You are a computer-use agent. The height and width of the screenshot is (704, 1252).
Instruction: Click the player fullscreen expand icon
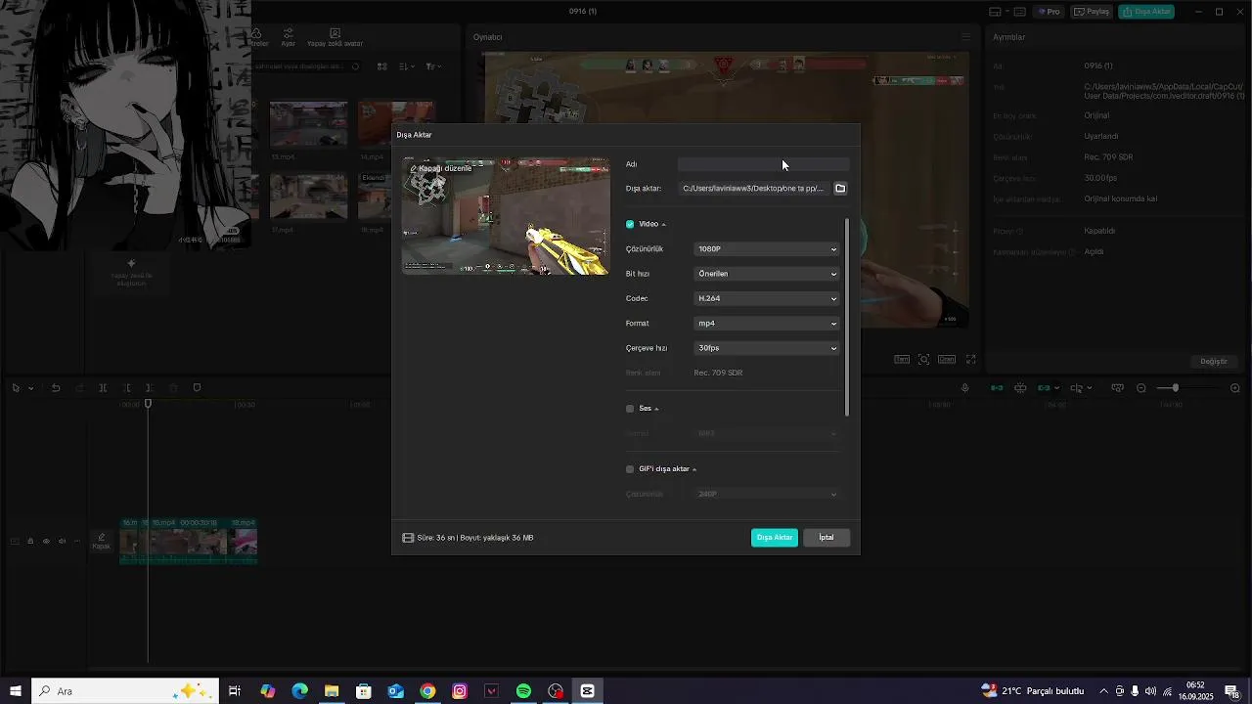pyautogui.click(x=971, y=360)
